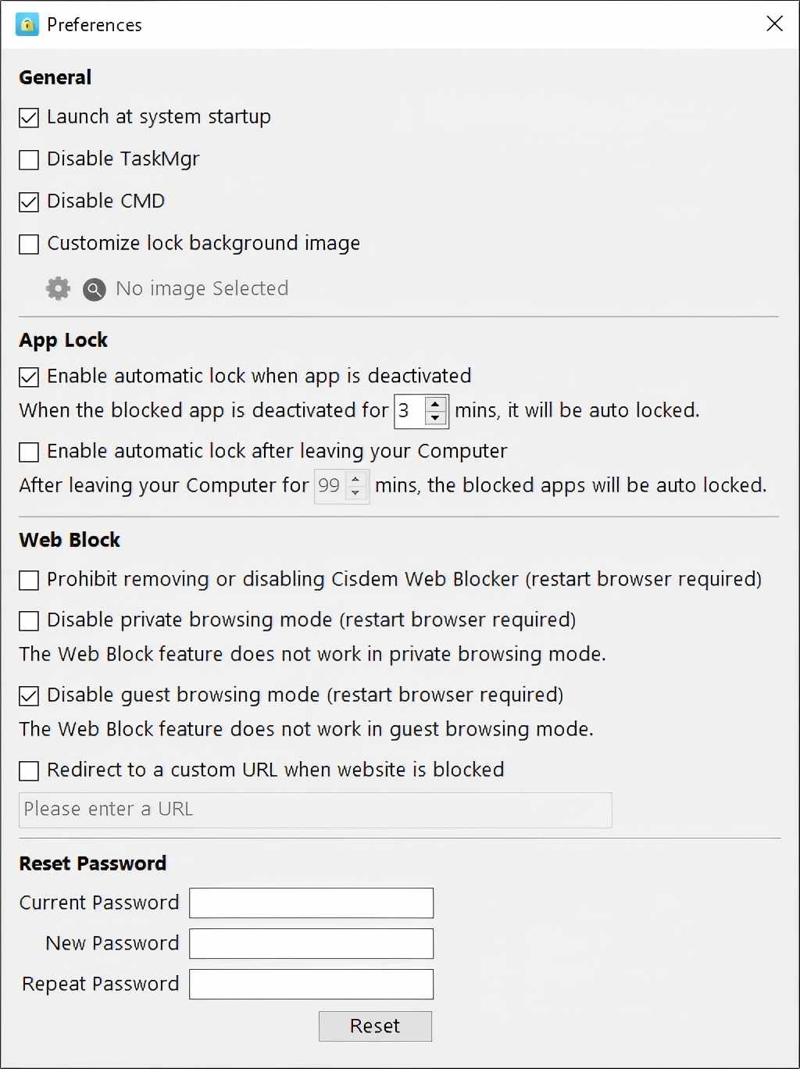Viewport: 800px width, 1069px height.
Task: Focus the New Password field
Action: point(311,944)
